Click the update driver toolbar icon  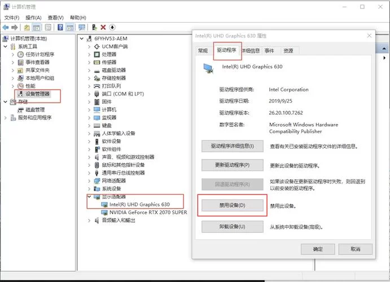[94, 27]
